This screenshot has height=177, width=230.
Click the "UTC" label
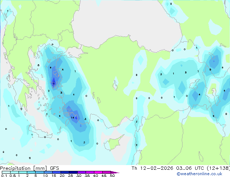pyautogui.click(x=199, y=168)
